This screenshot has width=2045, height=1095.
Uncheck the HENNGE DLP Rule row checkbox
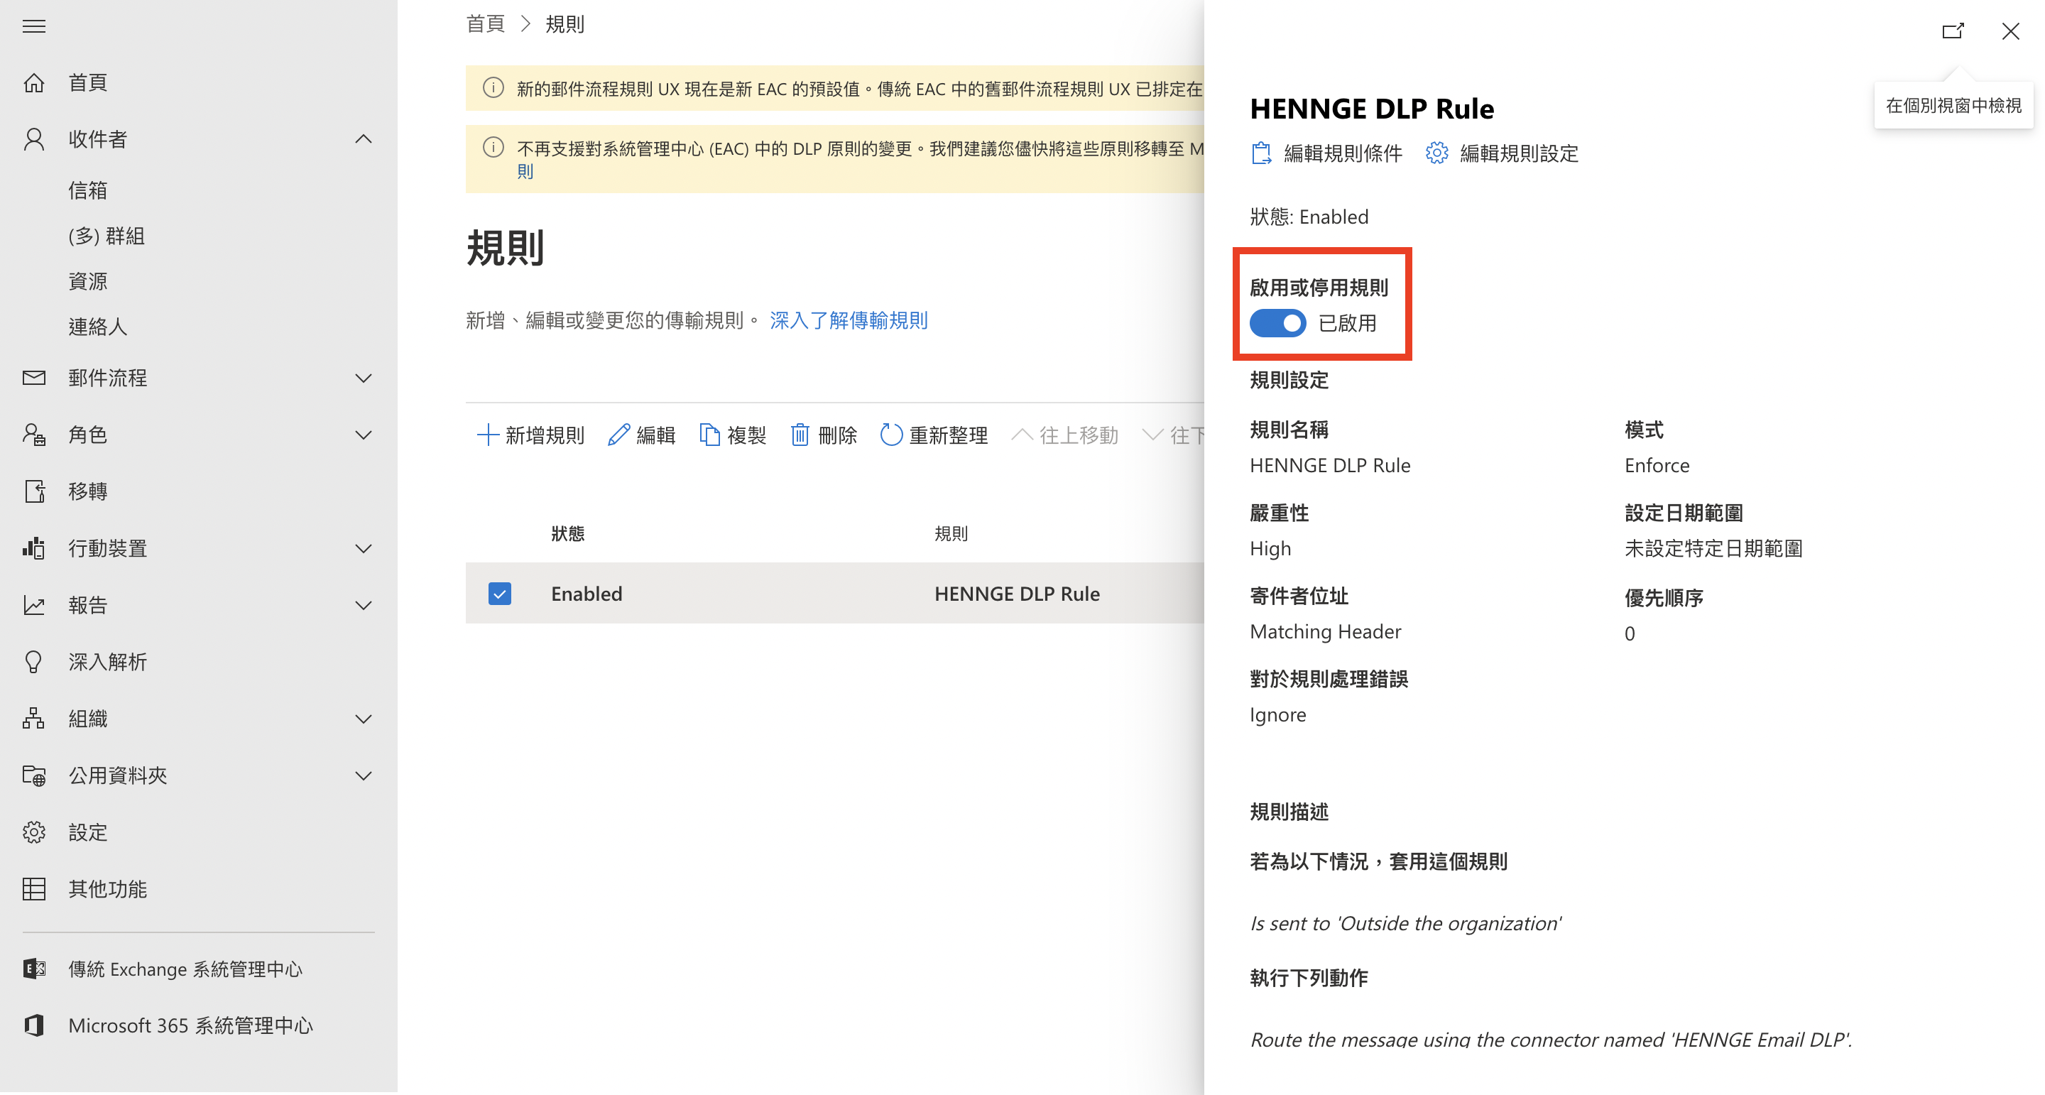pos(500,594)
